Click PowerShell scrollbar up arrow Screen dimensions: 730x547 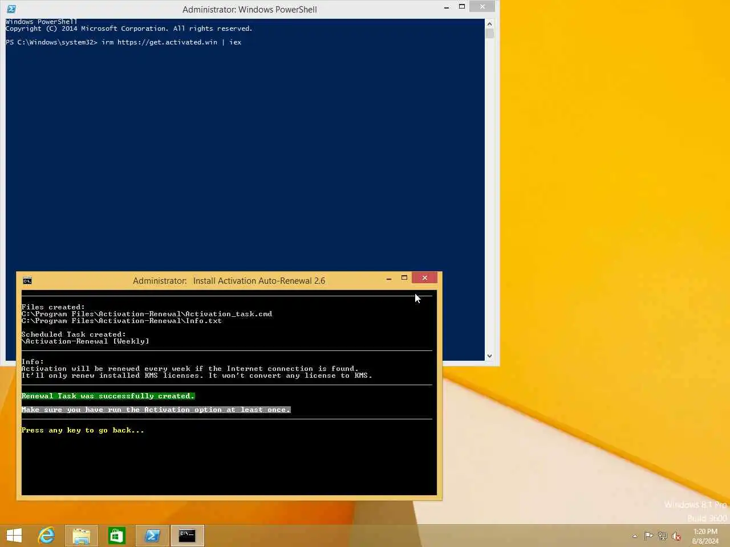point(489,23)
